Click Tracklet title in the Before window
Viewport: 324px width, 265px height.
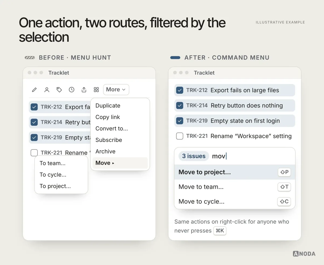(59, 73)
